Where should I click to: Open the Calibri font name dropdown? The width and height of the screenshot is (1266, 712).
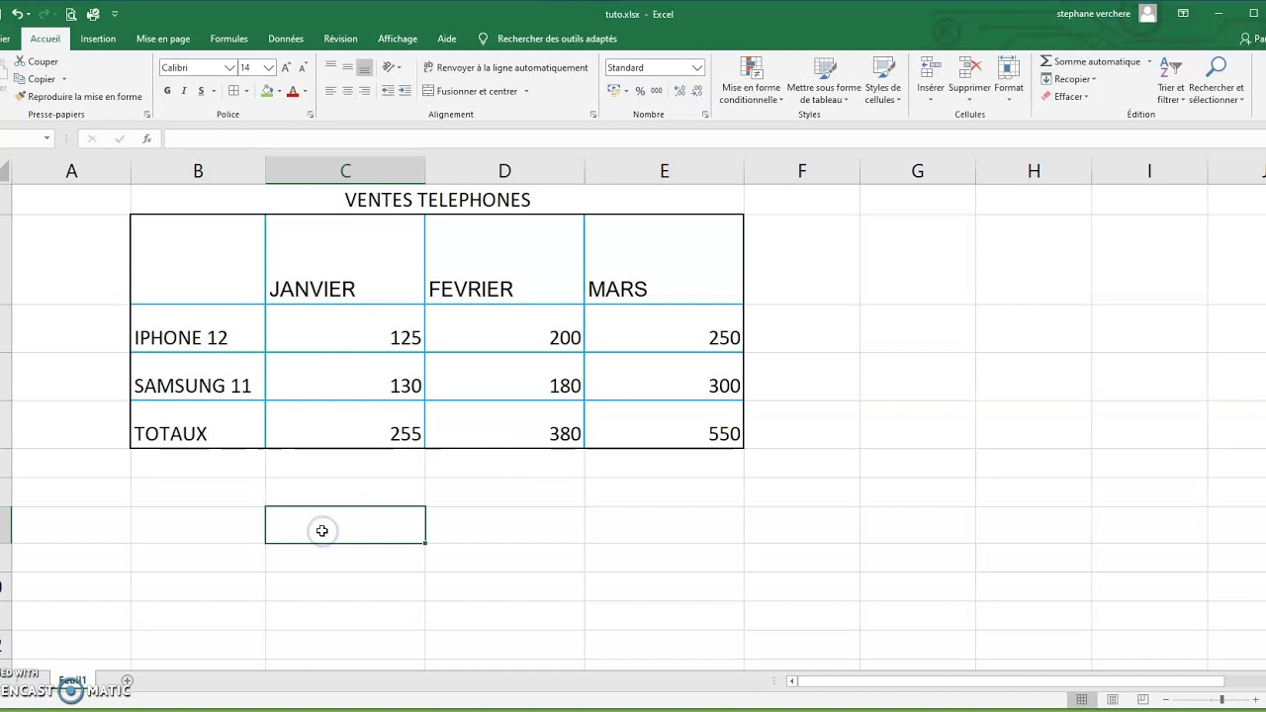pyautogui.click(x=229, y=67)
